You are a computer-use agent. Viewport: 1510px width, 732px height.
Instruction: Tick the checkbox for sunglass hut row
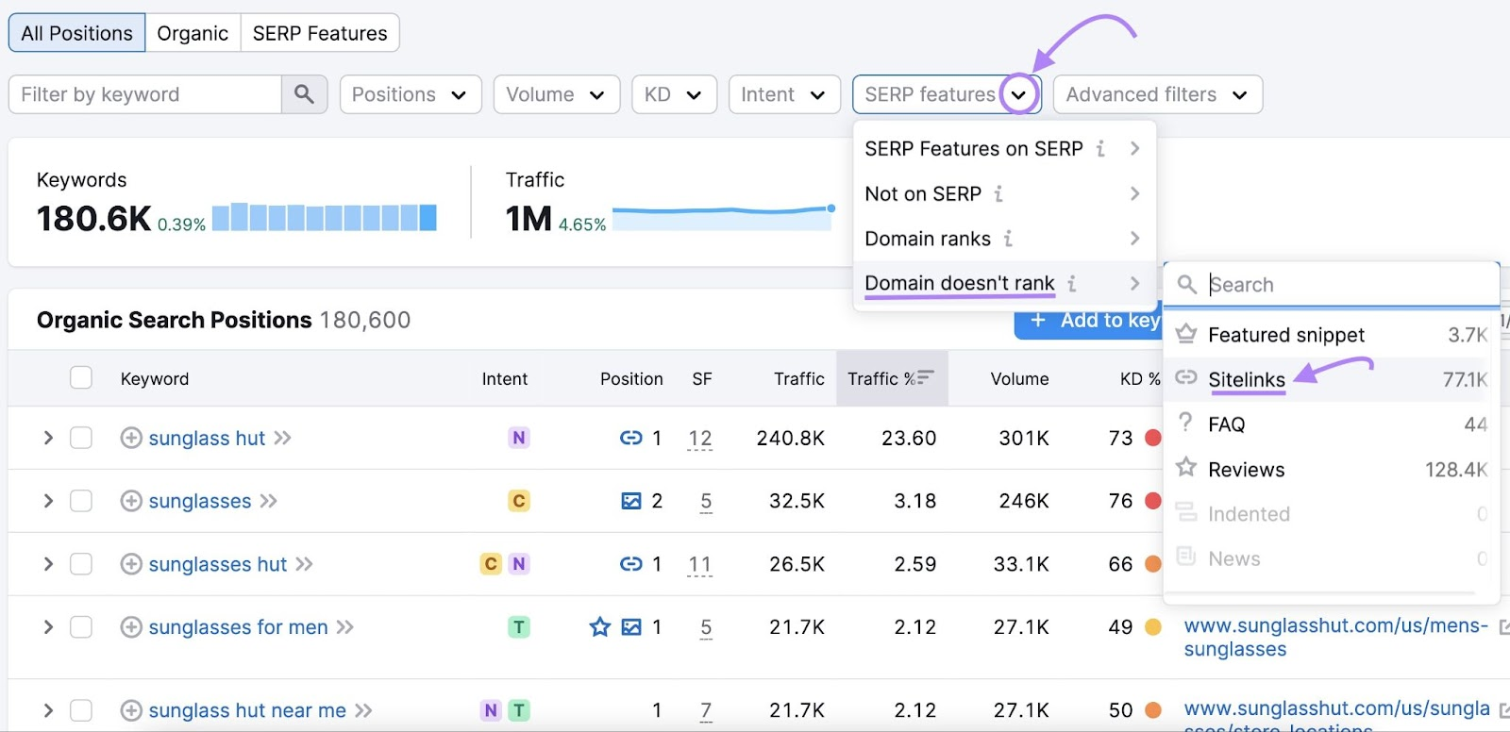[81, 438]
